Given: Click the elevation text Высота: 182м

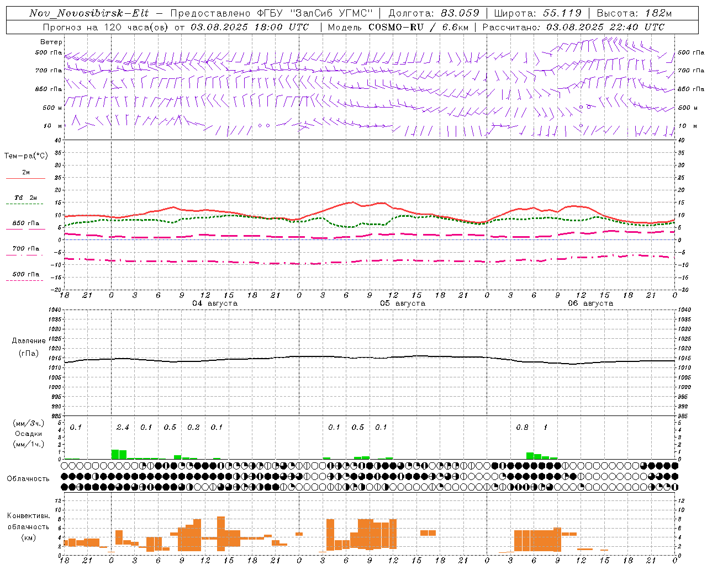Looking at the screenshot, I should [x=634, y=13].
